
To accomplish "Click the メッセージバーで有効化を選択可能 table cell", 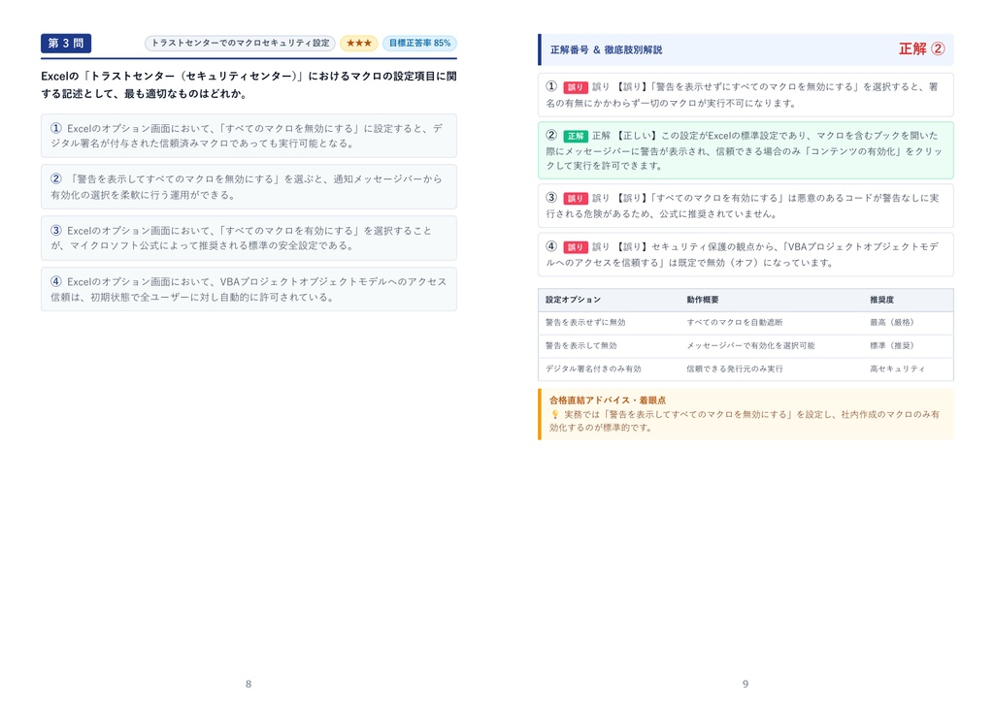I will (750, 346).
